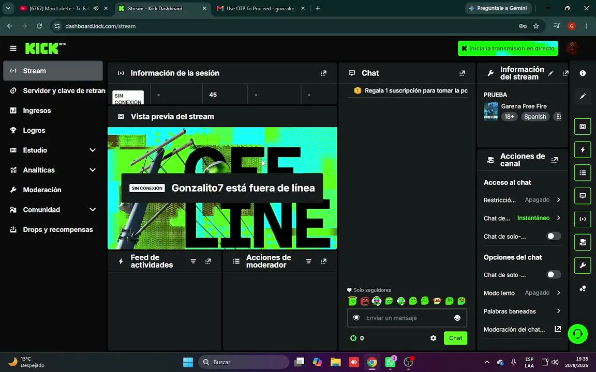This screenshot has height=372, width=596.
Task: Toggle stream preview panel in right rail
Action: pos(583,127)
